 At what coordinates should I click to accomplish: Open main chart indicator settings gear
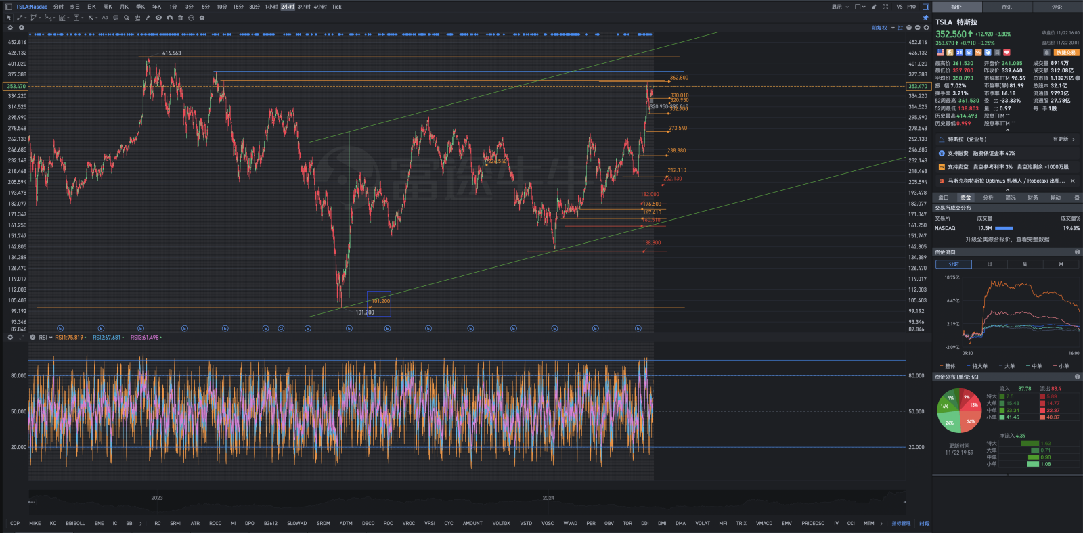10,28
